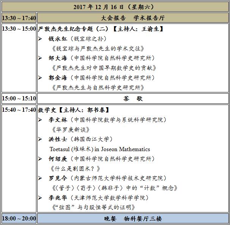230x225 pixels.
Task: Click the arrow bullet before 钱永红
Action: (40, 39)
